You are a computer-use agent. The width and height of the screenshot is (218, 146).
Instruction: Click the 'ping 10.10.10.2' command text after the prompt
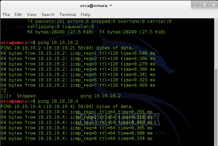[x=58, y=43]
